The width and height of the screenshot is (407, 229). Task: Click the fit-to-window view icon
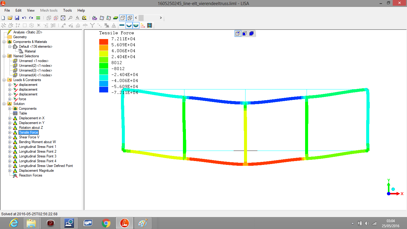pyautogui.click(x=63, y=18)
